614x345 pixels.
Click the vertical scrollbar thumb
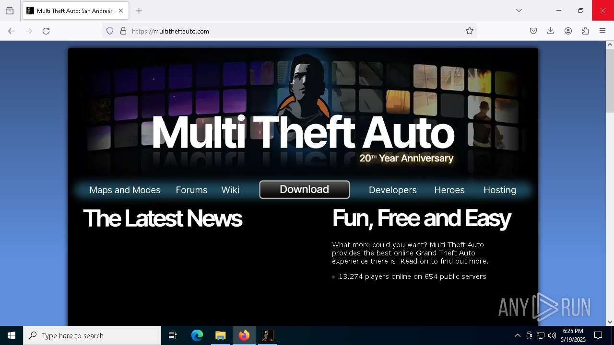[610, 80]
